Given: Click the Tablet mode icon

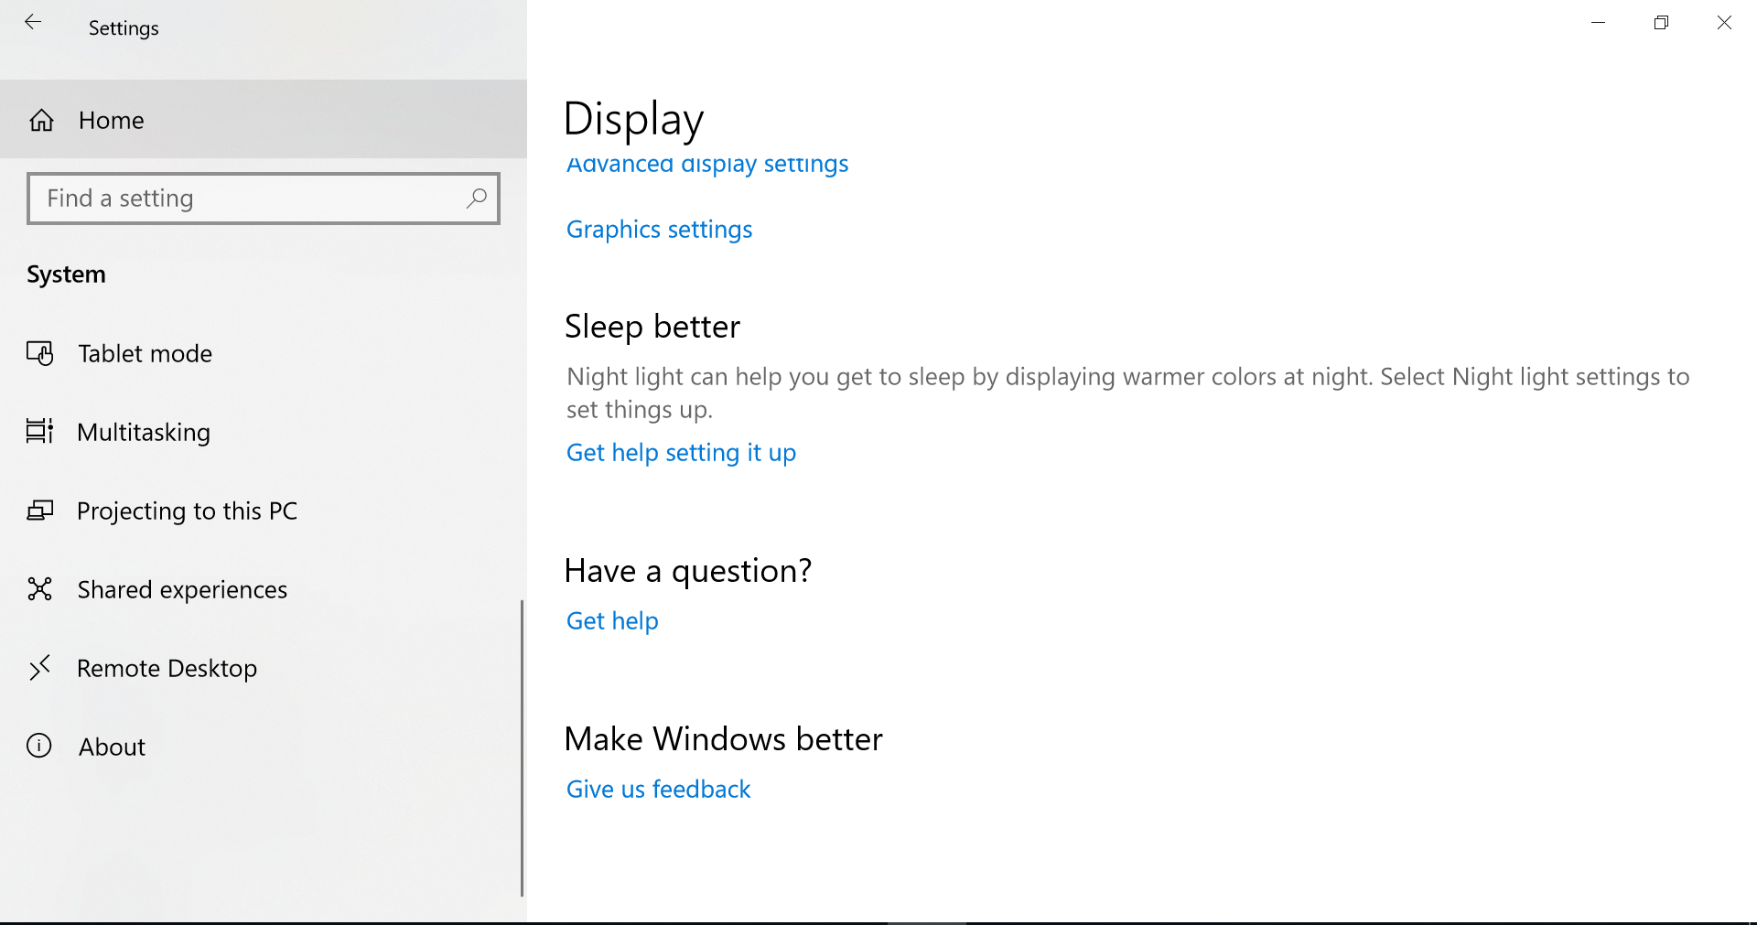Looking at the screenshot, I should click(x=40, y=353).
